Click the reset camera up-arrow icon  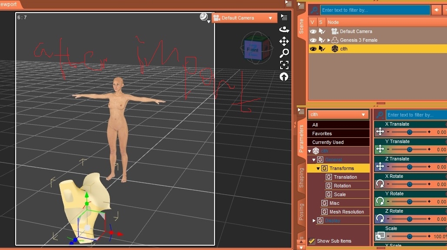click(284, 77)
